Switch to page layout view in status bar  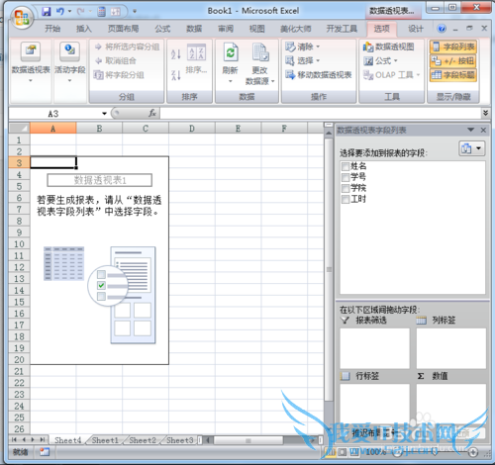342,452
